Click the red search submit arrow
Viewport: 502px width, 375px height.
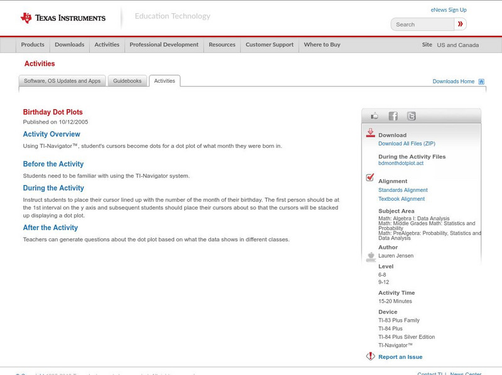coord(461,24)
